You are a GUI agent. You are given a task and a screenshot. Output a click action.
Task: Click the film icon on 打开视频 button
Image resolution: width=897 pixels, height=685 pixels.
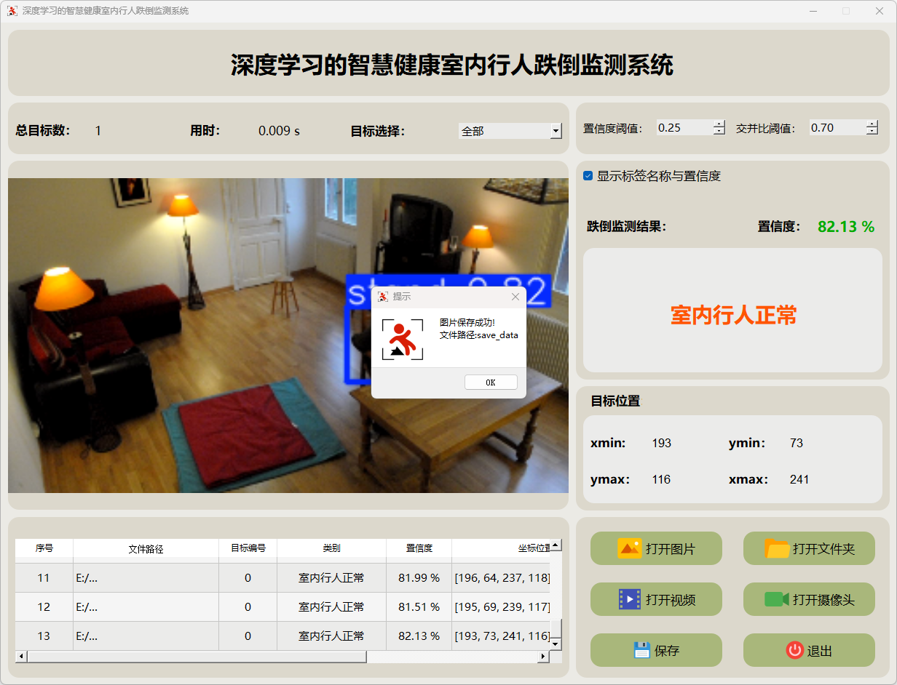point(629,599)
